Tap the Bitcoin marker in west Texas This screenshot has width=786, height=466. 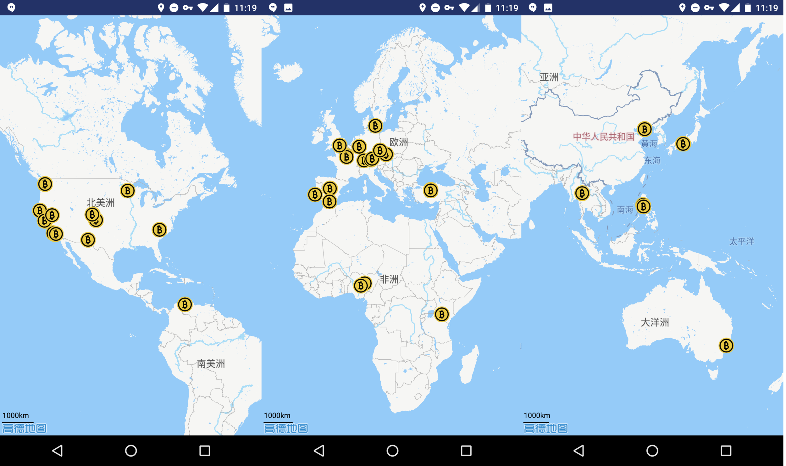[88, 240]
